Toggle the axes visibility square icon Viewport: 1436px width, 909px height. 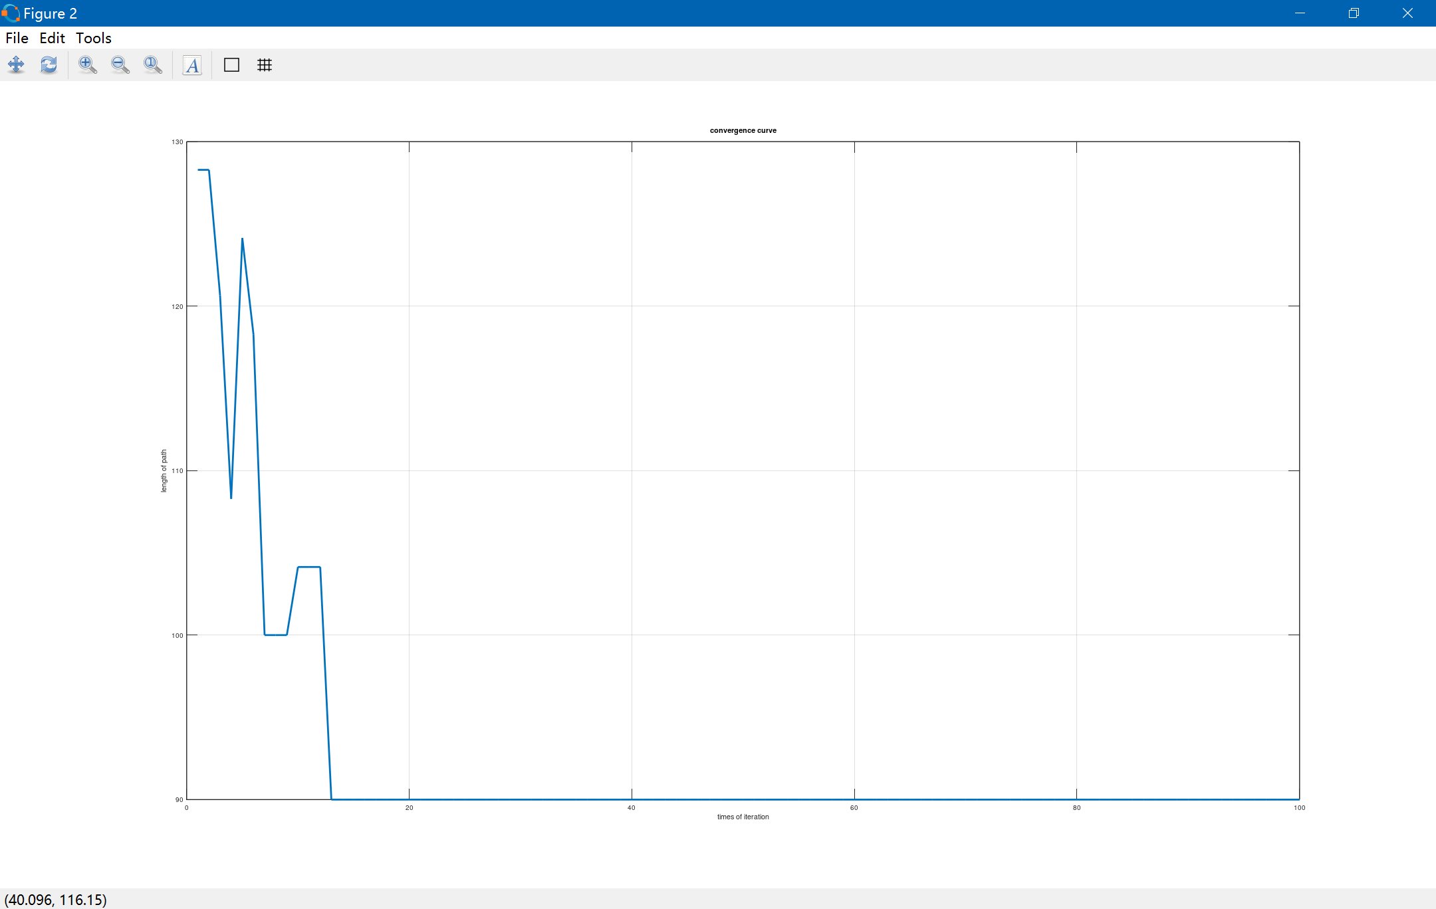coord(231,65)
